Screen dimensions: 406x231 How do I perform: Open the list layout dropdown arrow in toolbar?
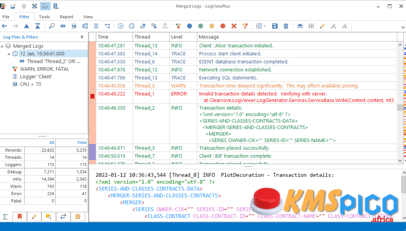click(x=265, y=26)
